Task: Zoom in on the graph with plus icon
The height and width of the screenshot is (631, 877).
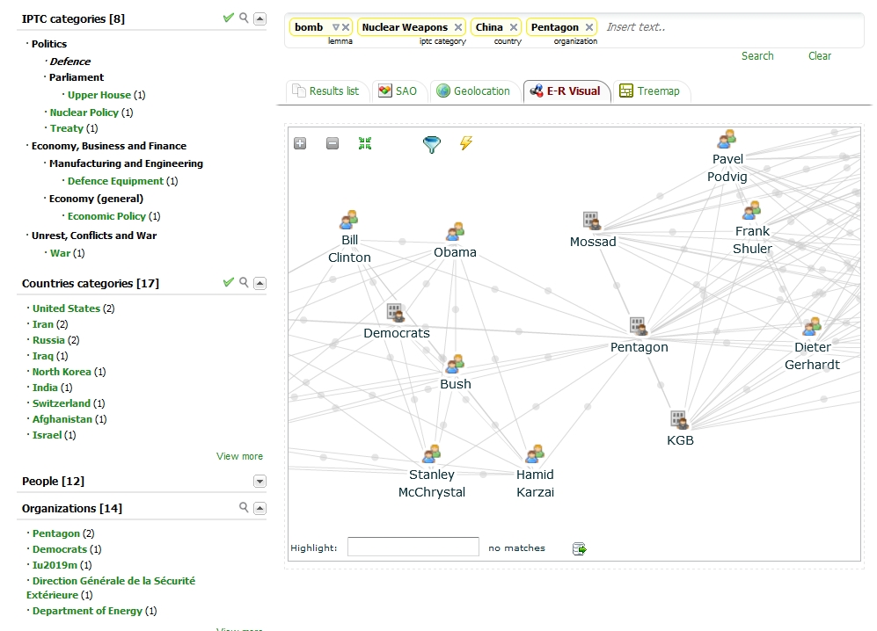Action: tap(300, 143)
